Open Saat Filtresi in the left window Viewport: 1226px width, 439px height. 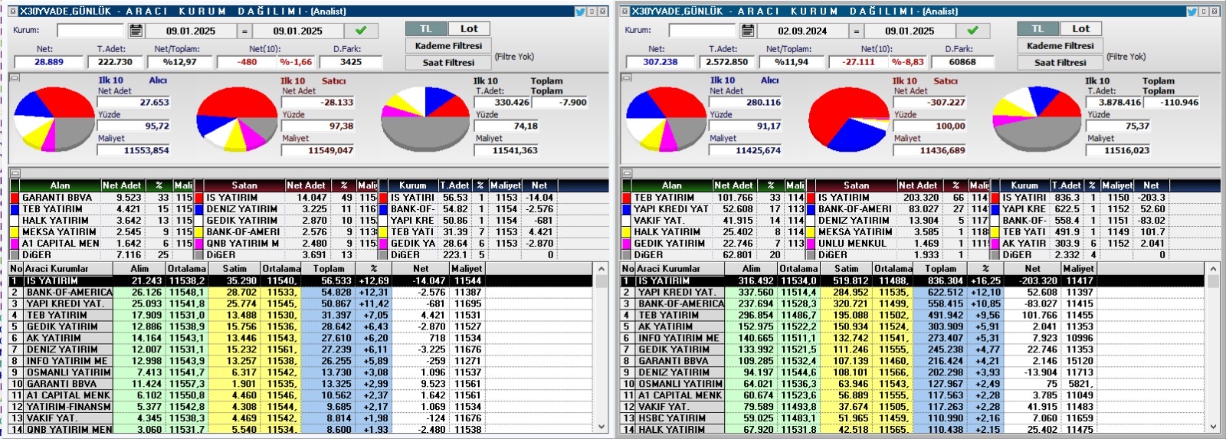448,62
